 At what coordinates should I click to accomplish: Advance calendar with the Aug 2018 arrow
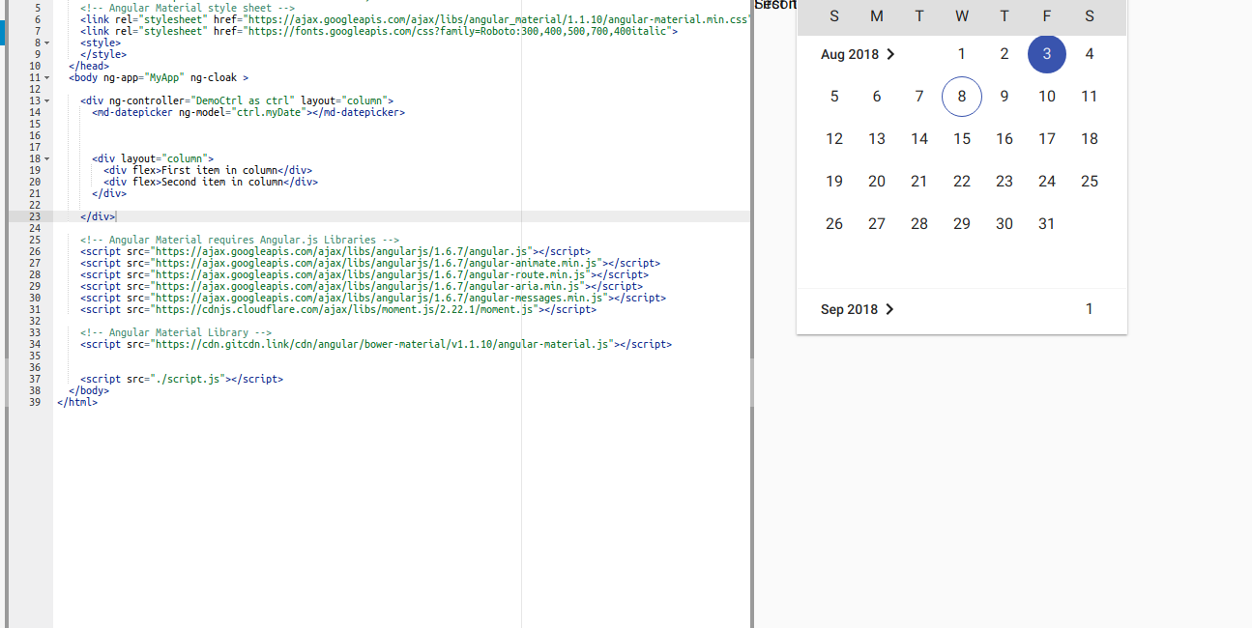point(890,55)
